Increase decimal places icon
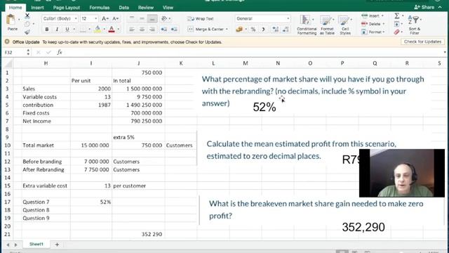 (276, 30)
